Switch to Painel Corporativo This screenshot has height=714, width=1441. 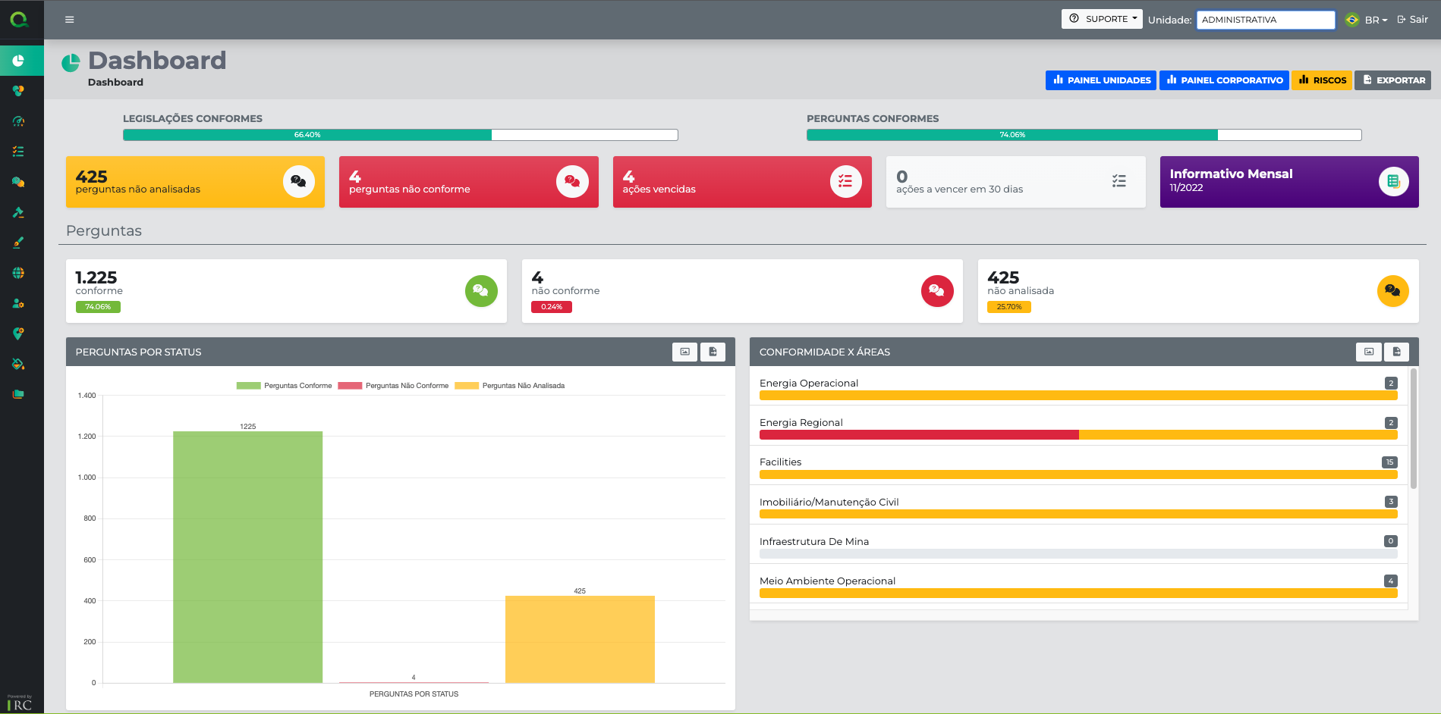point(1223,80)
